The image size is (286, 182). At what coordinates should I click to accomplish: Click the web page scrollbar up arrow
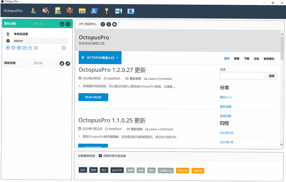coord(282,34)
